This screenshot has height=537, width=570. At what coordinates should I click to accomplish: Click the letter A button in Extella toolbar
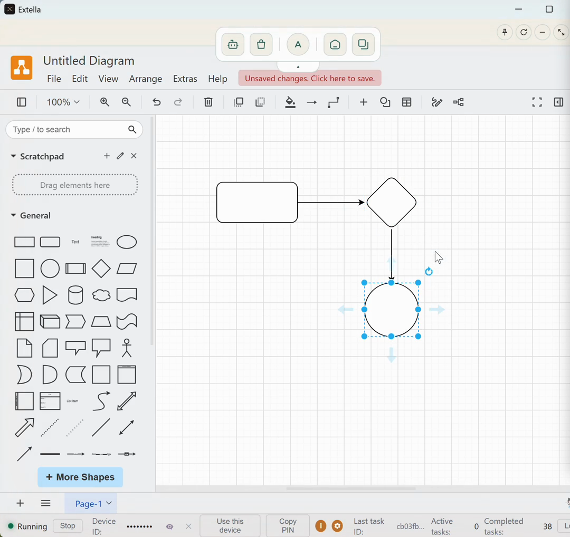tap(298, 44)
